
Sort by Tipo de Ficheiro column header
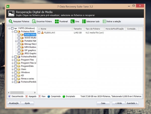point(94,29)
